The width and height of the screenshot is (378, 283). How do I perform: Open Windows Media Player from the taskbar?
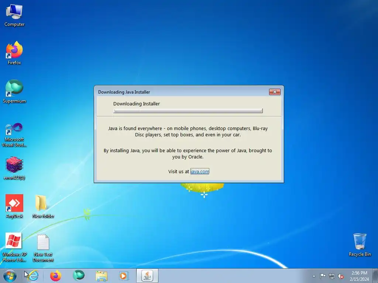click(124, 276)
